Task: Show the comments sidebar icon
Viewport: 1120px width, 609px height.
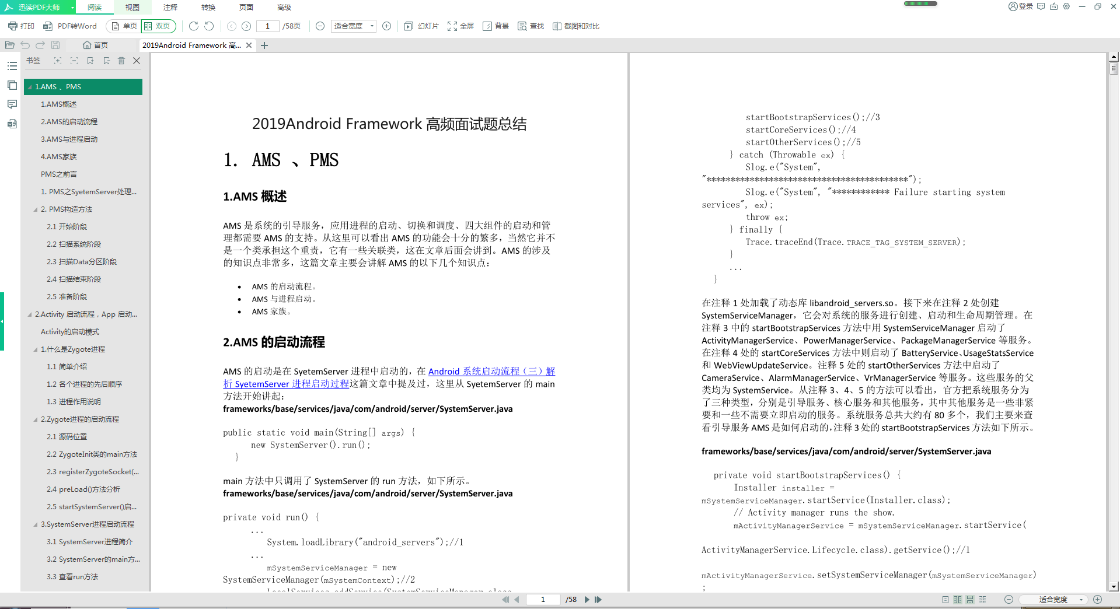Action: [12, 104]
